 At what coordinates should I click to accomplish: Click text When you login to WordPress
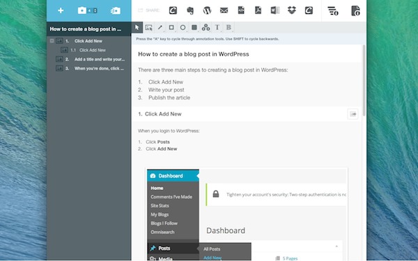click(169, 131)
